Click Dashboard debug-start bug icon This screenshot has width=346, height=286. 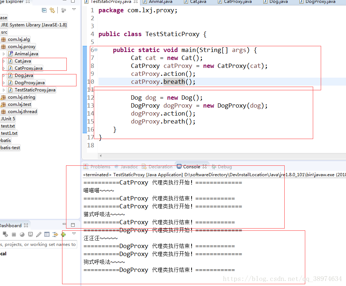5,234
